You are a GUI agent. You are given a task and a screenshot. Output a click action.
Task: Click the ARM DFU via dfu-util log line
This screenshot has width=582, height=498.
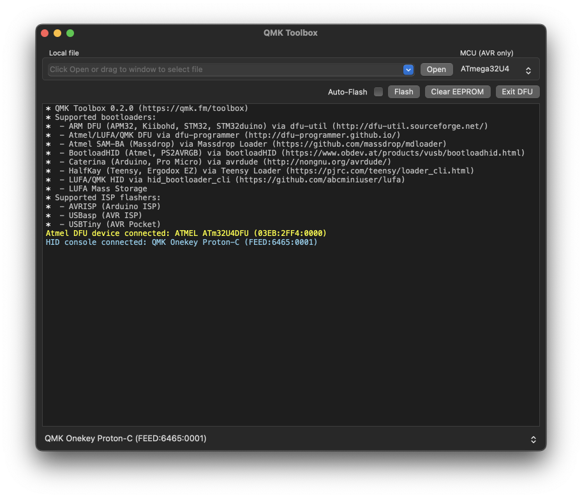tap(267, 126)
